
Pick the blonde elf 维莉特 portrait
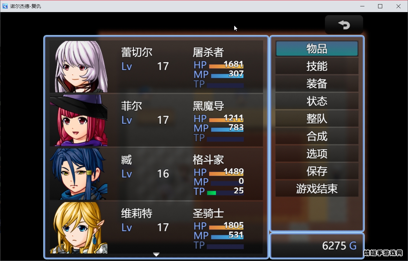[79, 228]
